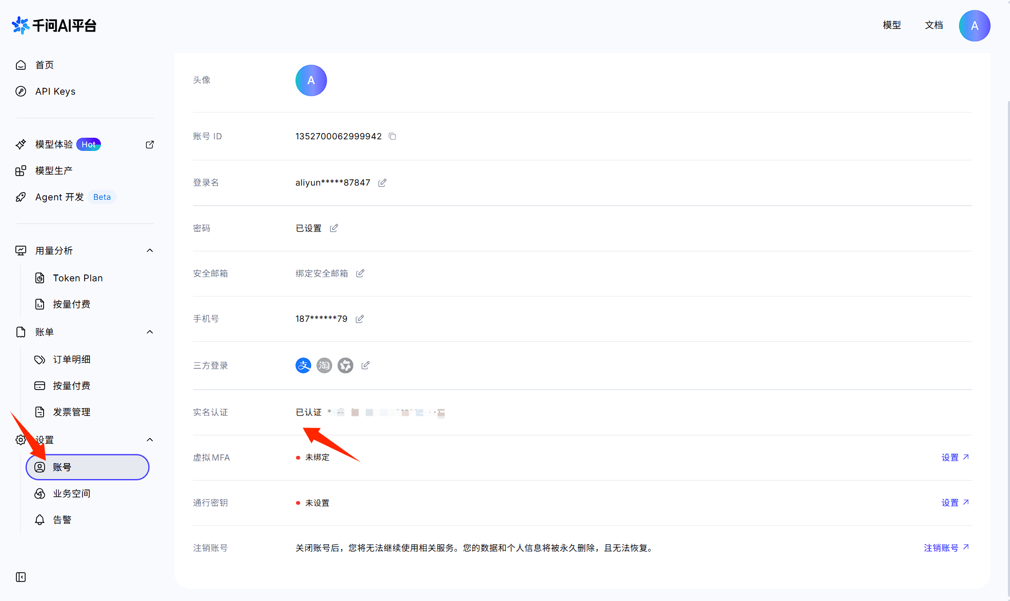Click the Taobao third-party login icon

pos(324,365)
